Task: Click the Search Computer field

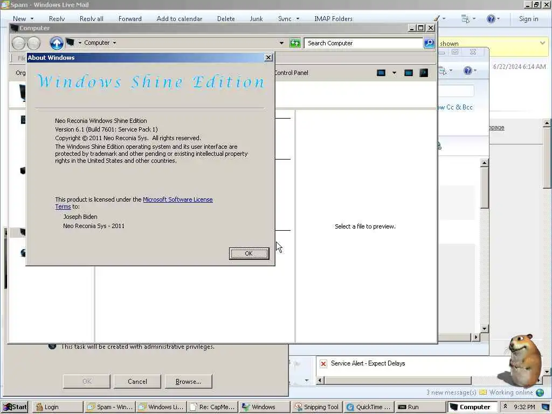Action: click(x=363, y=43)
